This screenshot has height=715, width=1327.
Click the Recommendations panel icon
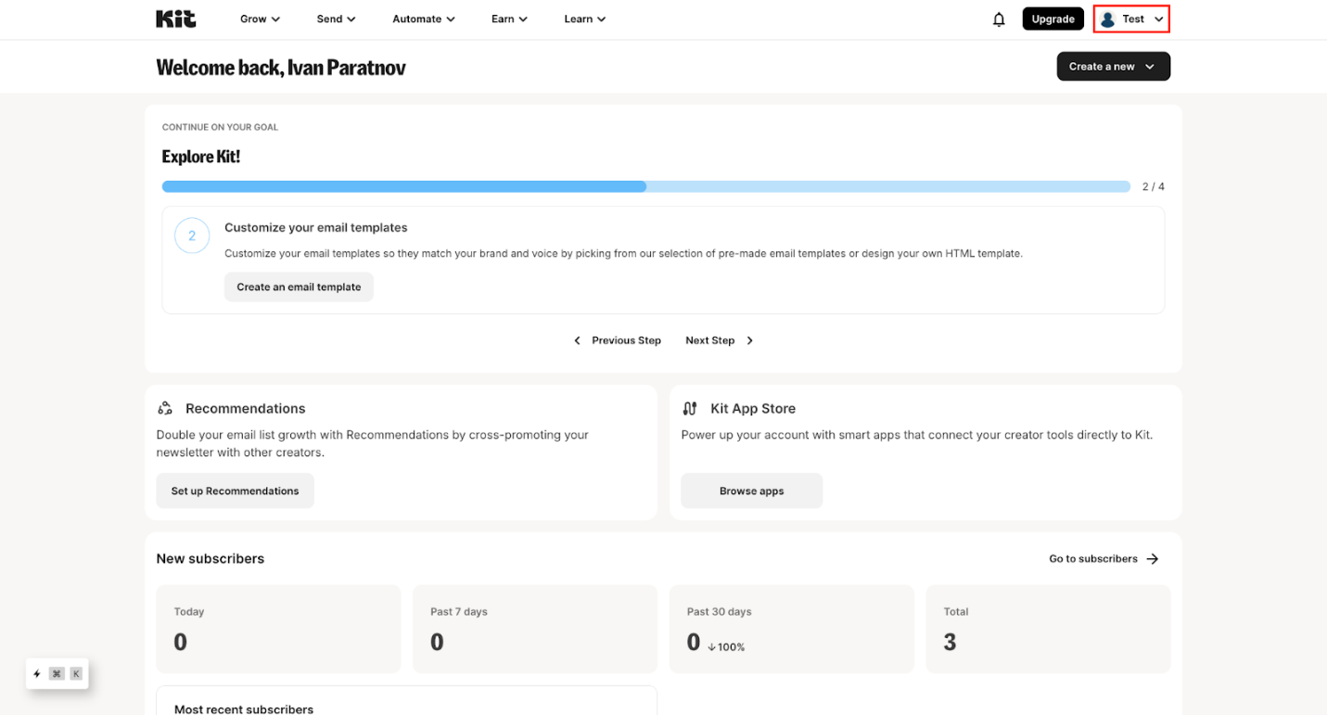pos(165,407)
